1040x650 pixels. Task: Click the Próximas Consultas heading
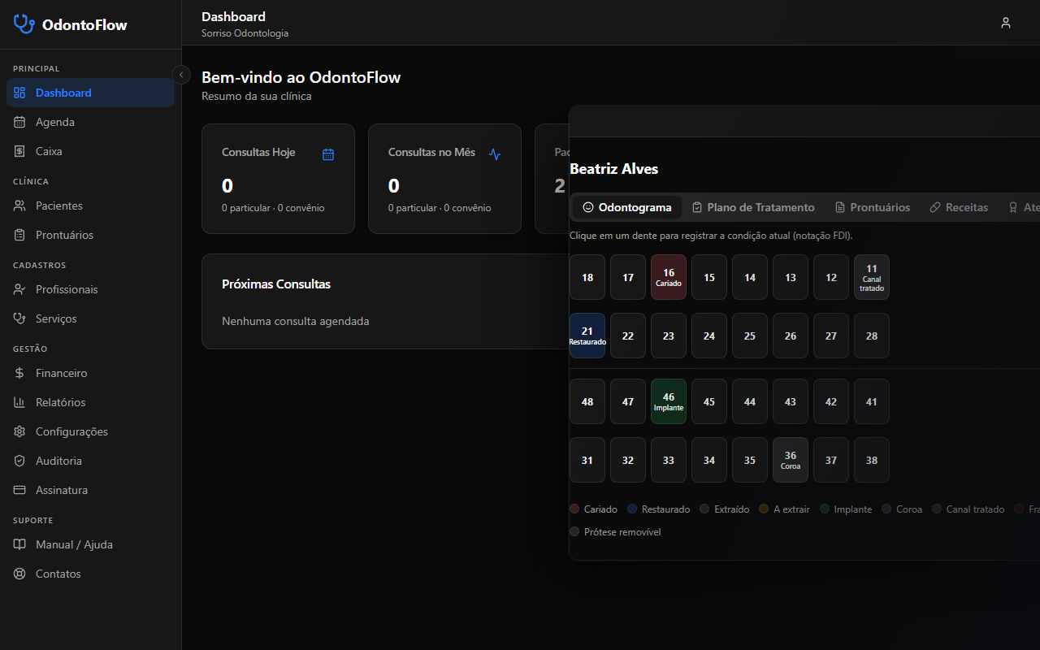click(x=276, y=284)
